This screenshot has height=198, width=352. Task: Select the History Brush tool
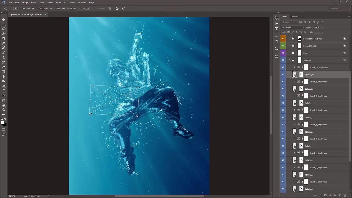click(4, 62)
